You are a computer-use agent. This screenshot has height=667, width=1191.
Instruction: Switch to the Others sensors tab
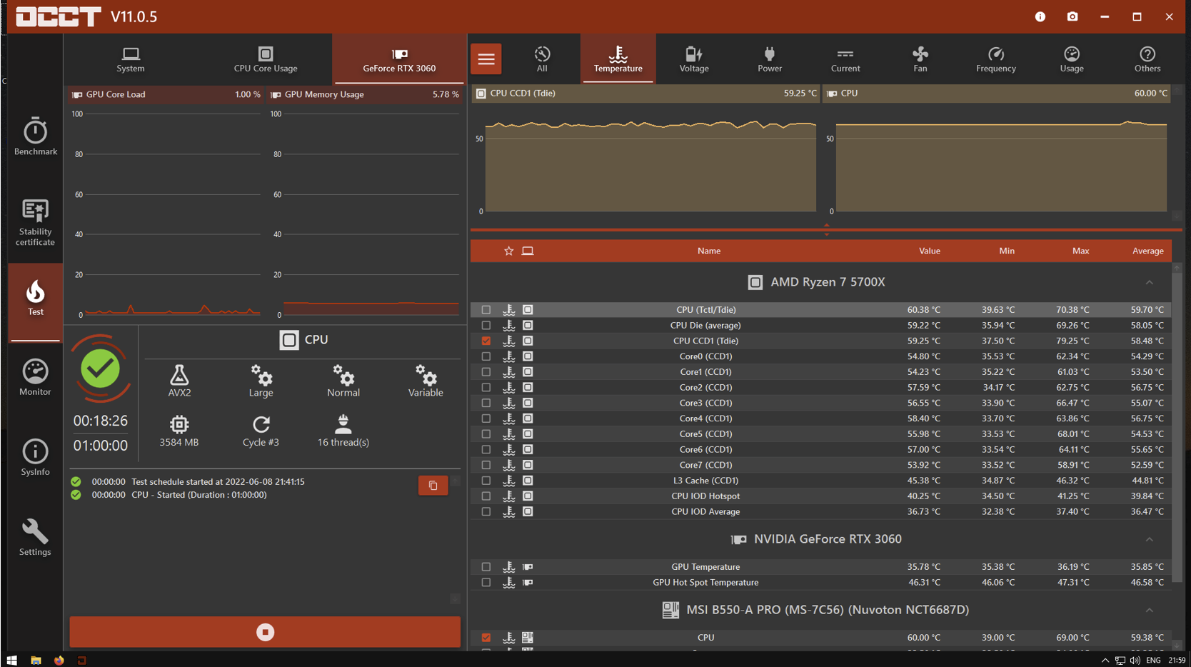point(1147,59)
